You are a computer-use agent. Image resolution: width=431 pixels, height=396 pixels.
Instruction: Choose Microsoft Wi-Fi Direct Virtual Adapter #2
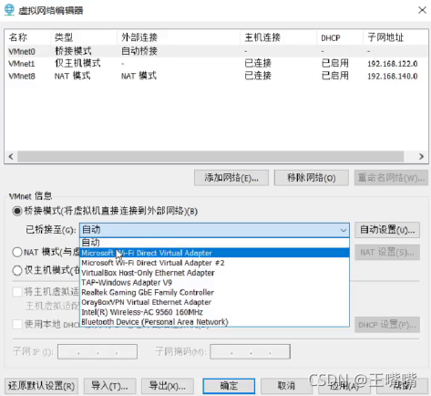pyautogui.click(x=214, y=263)
